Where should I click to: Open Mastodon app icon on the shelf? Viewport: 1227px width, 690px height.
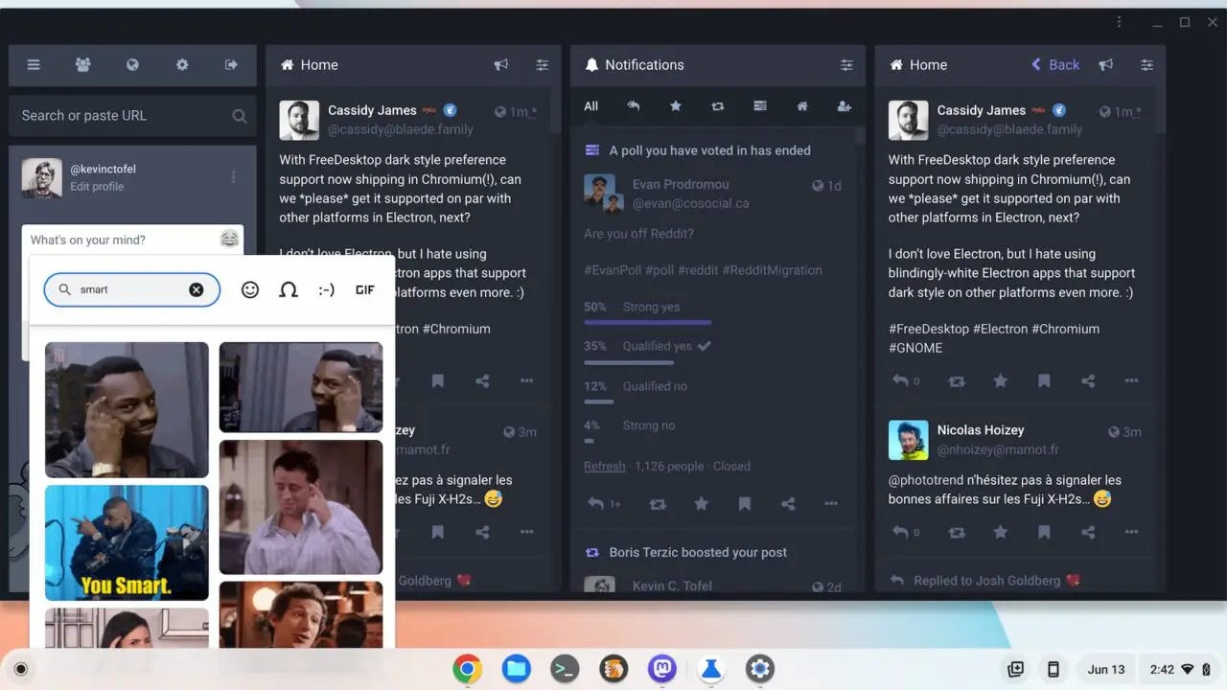point(662,669)
